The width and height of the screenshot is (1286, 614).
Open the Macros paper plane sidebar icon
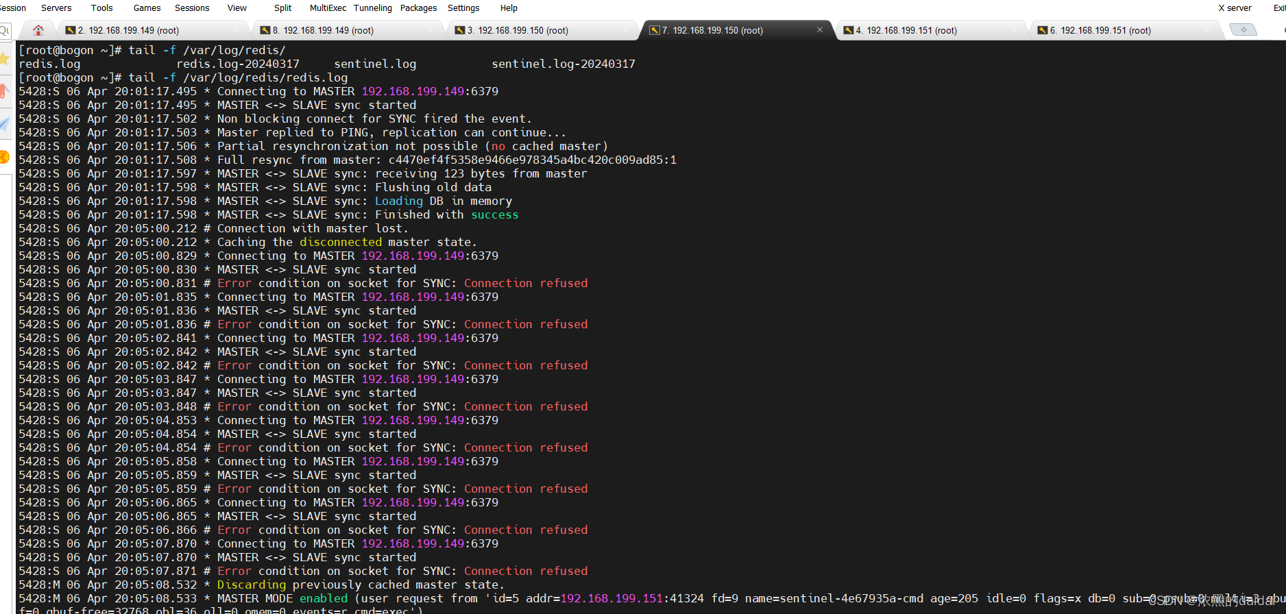(5, 124)
